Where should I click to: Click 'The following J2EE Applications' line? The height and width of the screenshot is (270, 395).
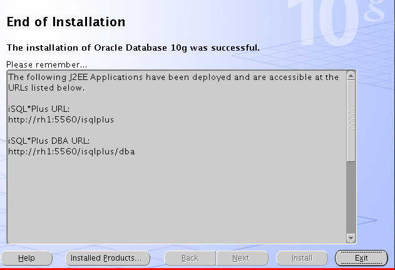click(x=173, y=77)
